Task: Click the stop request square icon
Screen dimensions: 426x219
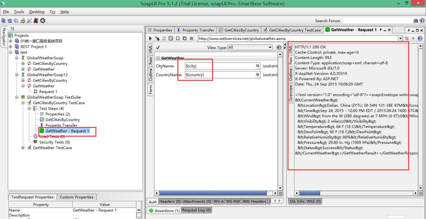Action: click(x=191, y=38)
